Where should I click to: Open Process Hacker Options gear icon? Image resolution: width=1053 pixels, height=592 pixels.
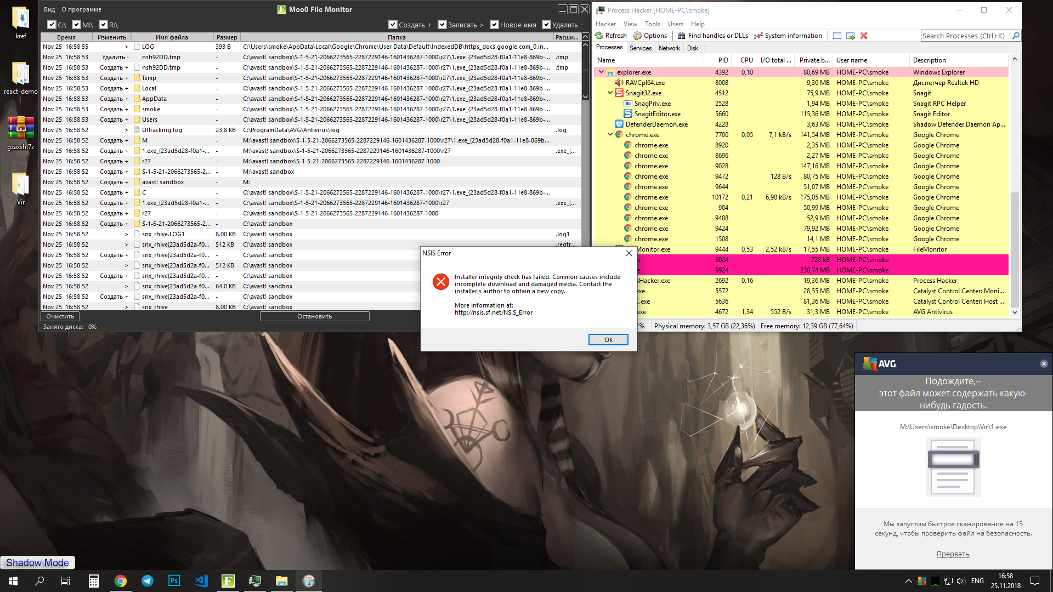[x=637, y=36]
